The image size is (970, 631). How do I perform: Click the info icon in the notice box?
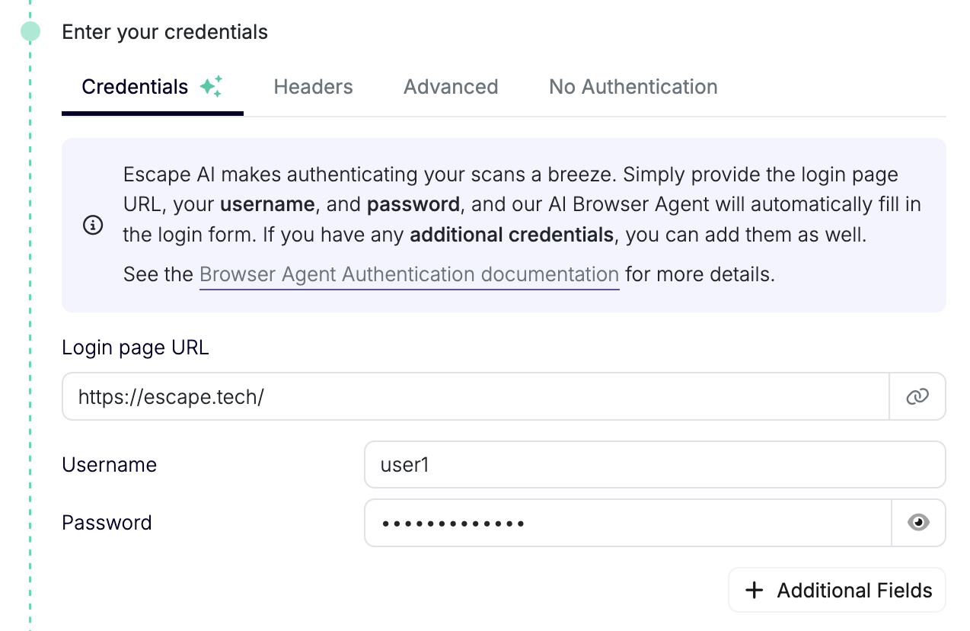(x=93, y=226)
